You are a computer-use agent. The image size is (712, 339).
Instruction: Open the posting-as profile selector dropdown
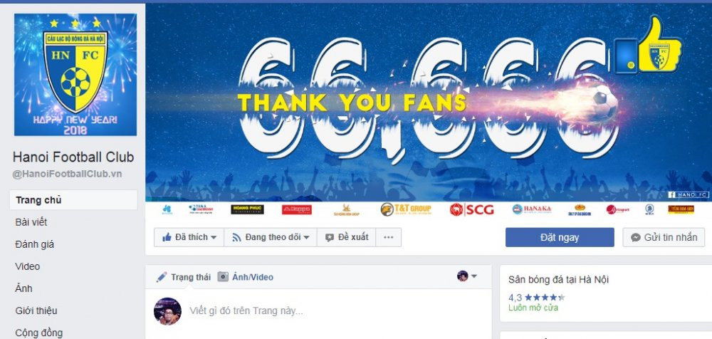pyautogui.click(x=467, y=276)
